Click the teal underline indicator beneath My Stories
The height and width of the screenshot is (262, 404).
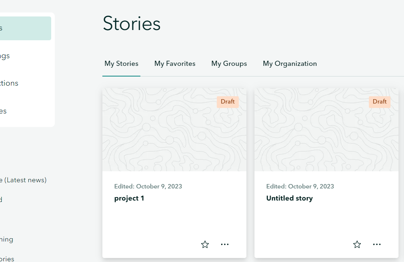point(121,76)
